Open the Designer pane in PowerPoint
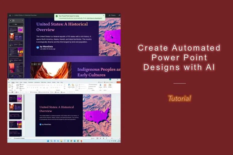 [110, 85]
